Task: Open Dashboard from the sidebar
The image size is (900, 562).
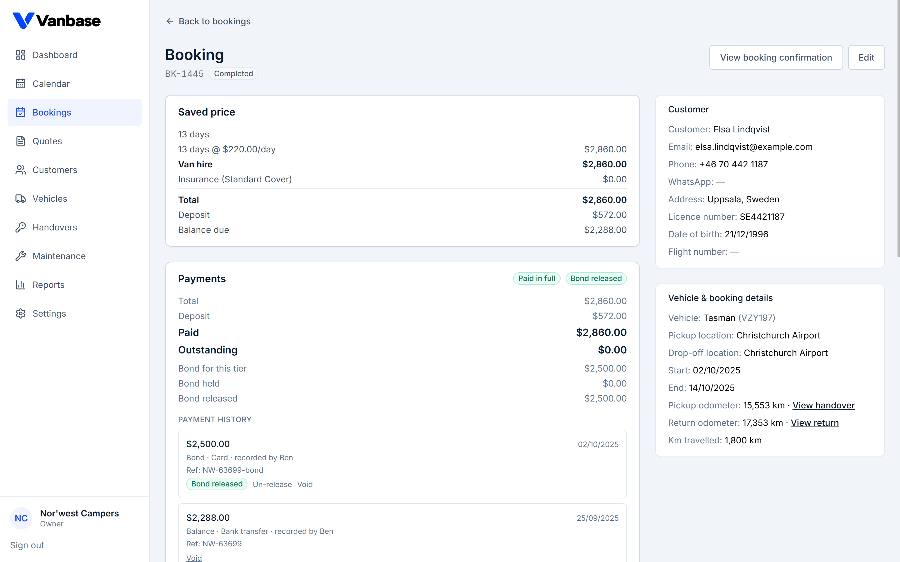Action: coord(74,55)
